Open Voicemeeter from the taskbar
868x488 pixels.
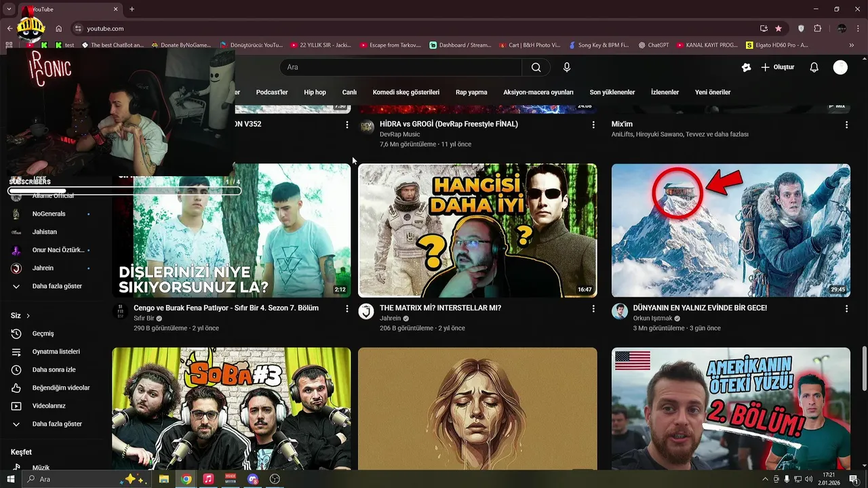[x=231, y=479]
